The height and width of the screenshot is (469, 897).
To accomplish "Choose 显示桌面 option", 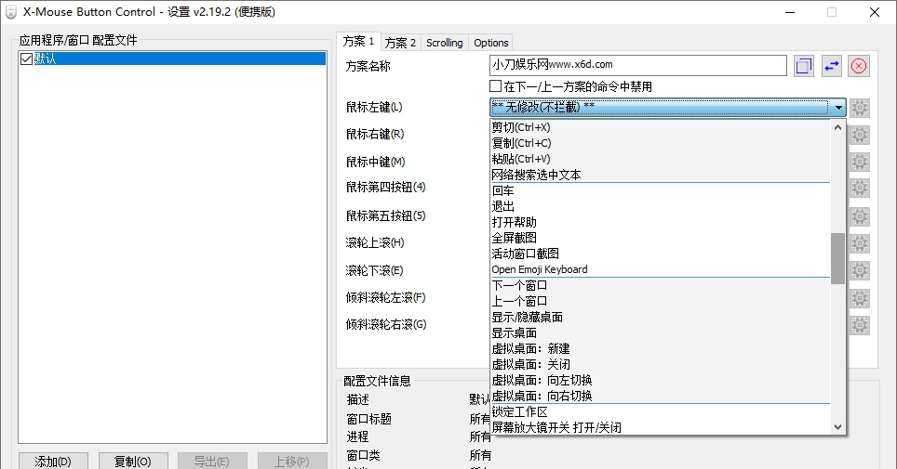I will tap(660, 332).
